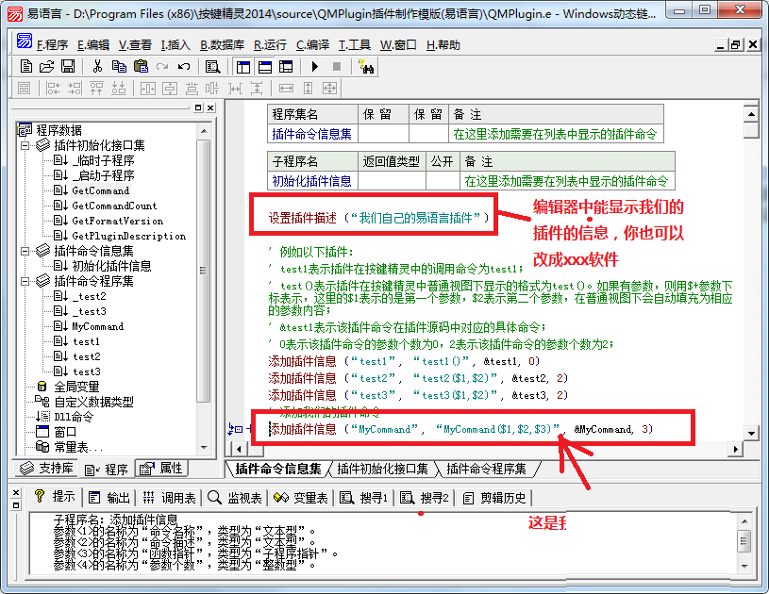Collapse the 插件初始化接口集 tree node
The height and width of the screenshot is (594, 769).
pos(25,145)
